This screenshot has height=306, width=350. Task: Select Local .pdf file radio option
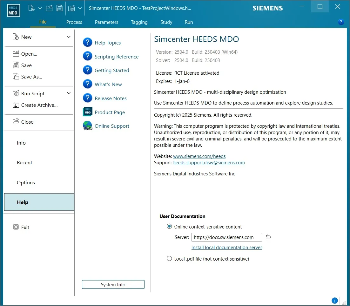pyautogui.click(x=169, y=259)
